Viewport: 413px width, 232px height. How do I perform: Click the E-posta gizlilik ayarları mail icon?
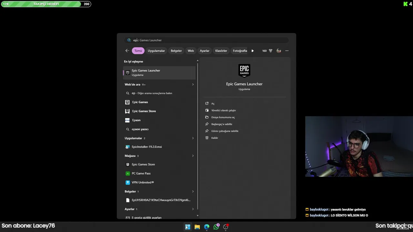[x=127, y=218]
